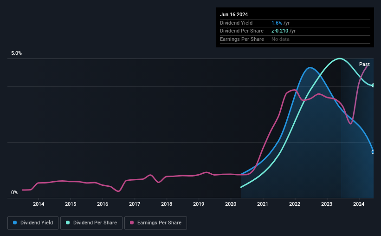
Task: Click the 2014 x-axis label
Action: tap(39, 204)
